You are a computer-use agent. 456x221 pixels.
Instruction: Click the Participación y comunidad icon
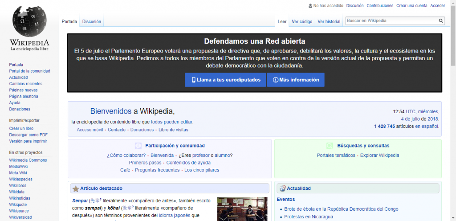138,146
